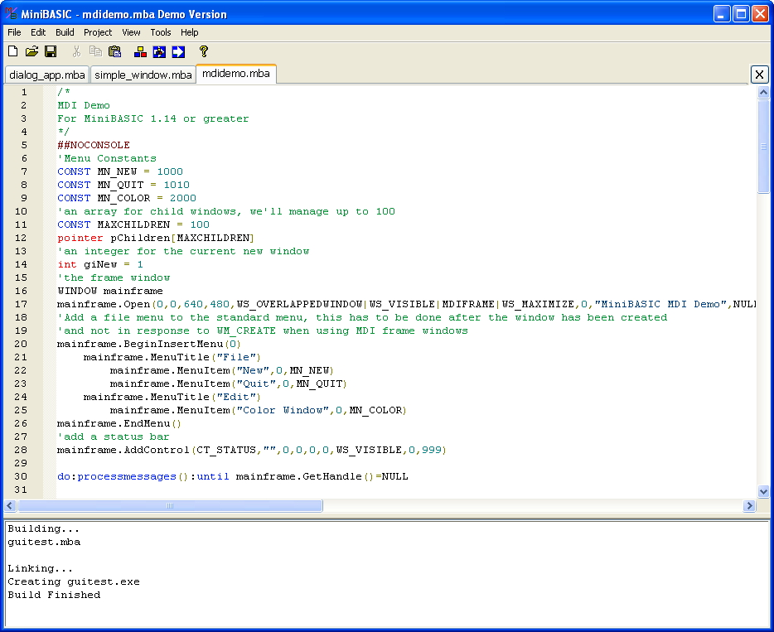This screenshot has width=774, height=632.
Task: Click the Copy toolbar icon
Action: point(95,51)
